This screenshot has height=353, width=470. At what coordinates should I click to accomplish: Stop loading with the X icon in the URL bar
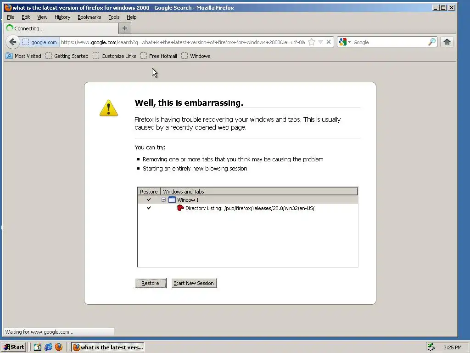329,42
